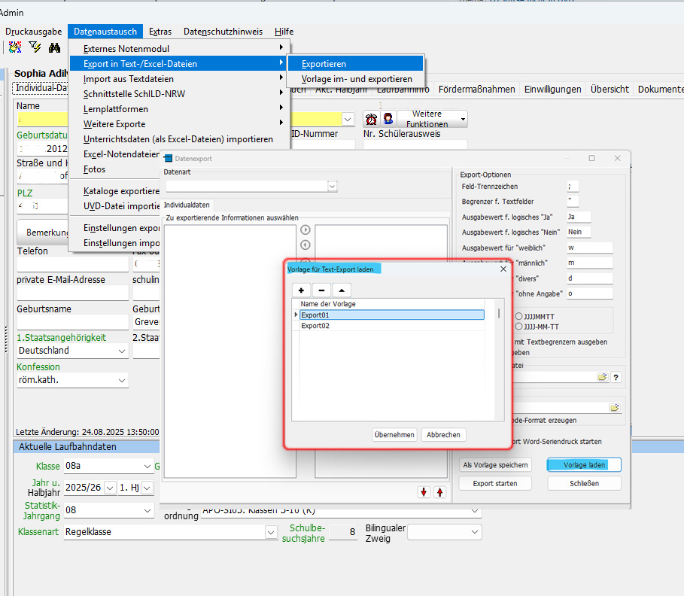Viewport: 684px width, 596px height.
Task: Click the plus button to add template
Action: coord(301,290)
